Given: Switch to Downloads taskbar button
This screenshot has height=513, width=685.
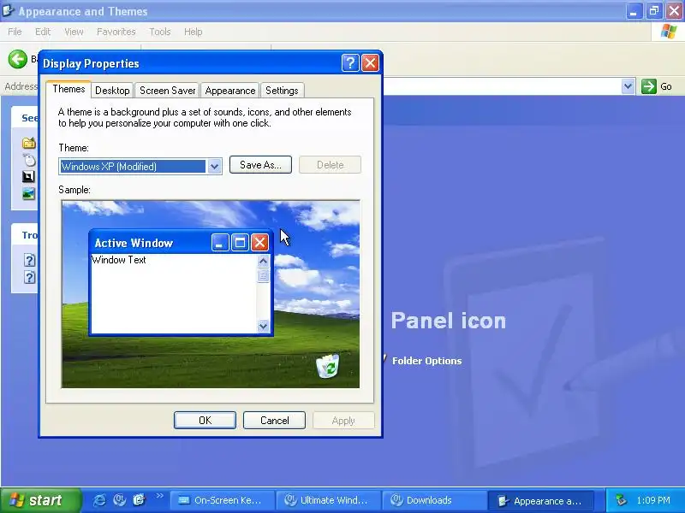Looking at the screenshot, I should pyautogui.click(x=435, y=500).
